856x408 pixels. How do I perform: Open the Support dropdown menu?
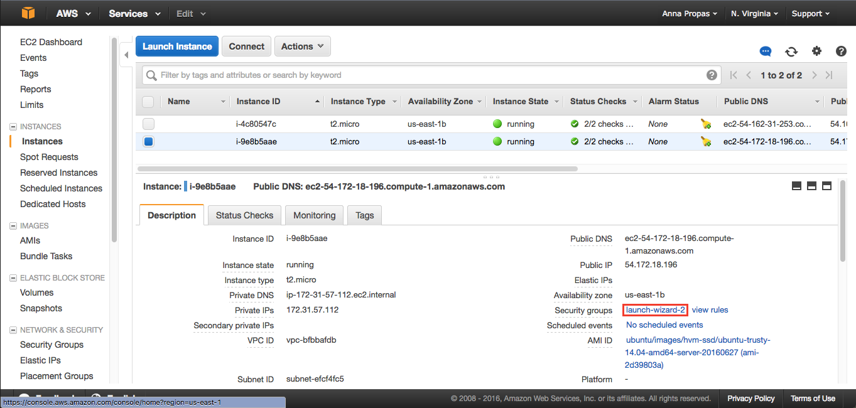pos(811,13)
